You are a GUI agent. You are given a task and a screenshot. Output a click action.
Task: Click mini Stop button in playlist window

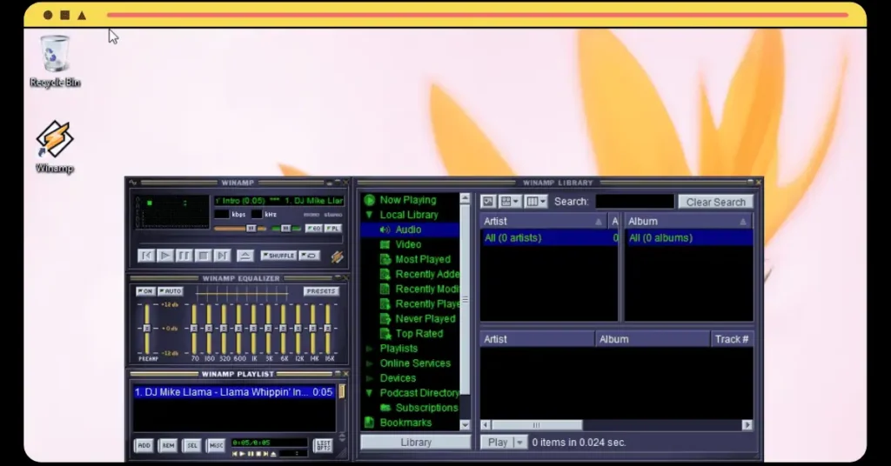point(258,454)
